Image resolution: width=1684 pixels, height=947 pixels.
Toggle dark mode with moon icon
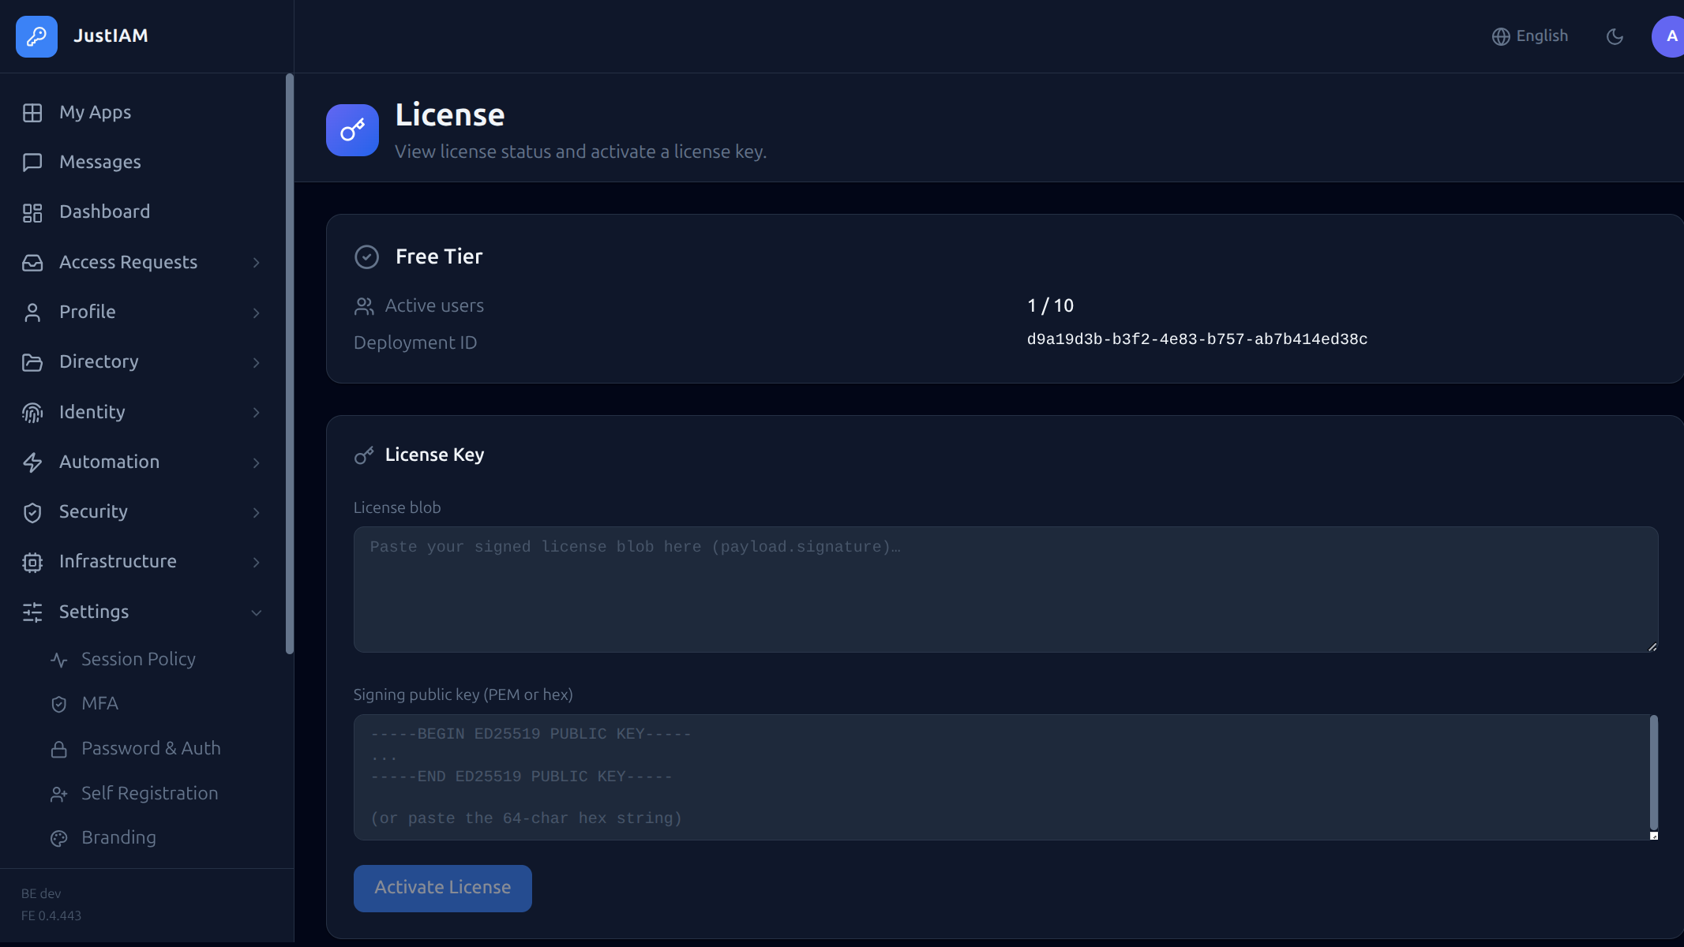click(1615, 36)
